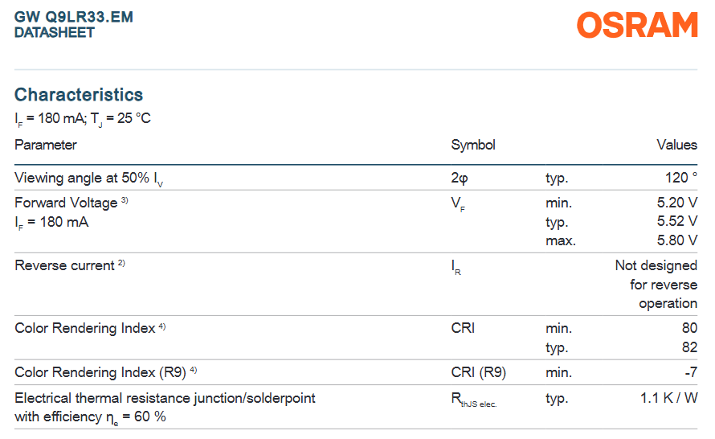
Task: Click the Parameter column header
Action: pyautogui.click(x=46, y=145)
